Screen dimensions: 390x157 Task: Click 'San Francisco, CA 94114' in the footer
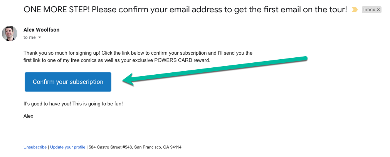158,147
